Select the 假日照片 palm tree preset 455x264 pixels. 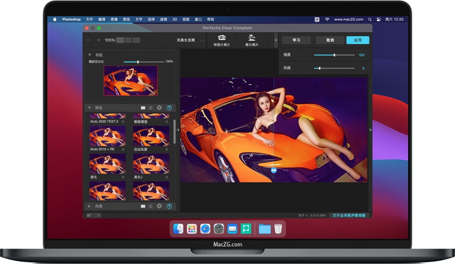pyautogui.click(x=252, y=40)
